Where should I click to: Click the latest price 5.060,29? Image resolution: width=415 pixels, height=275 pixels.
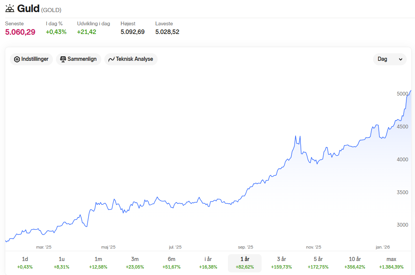coord(20,32)
